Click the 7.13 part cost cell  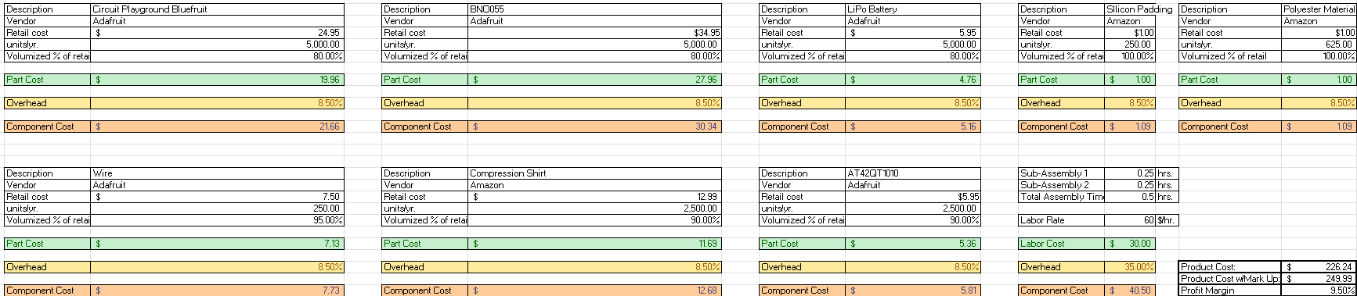click(217, 244)
